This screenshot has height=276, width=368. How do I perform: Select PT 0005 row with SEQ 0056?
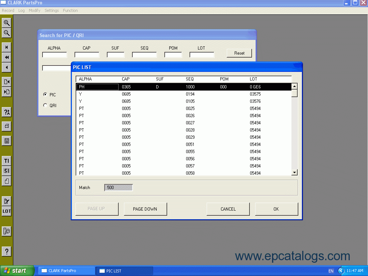(x=184, y=159)
